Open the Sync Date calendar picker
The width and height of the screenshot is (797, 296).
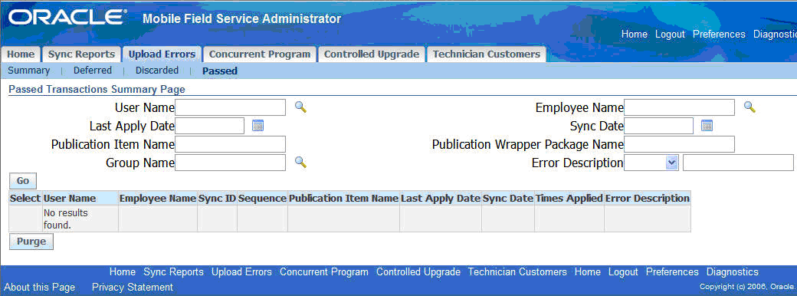(707, 126)
